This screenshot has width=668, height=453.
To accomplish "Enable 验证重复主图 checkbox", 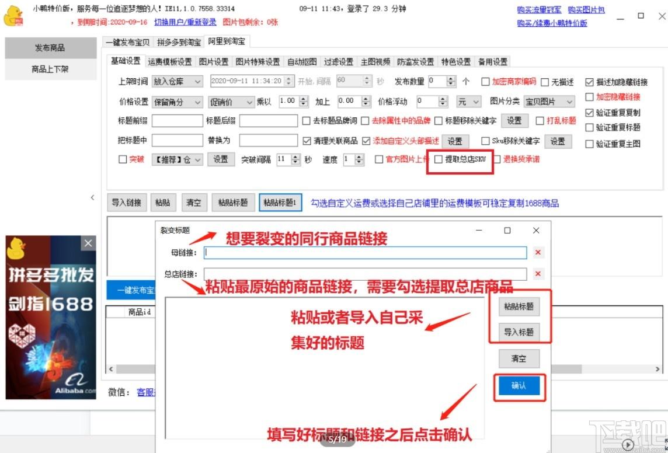I will pyautogui.click(x=590, y=144).
